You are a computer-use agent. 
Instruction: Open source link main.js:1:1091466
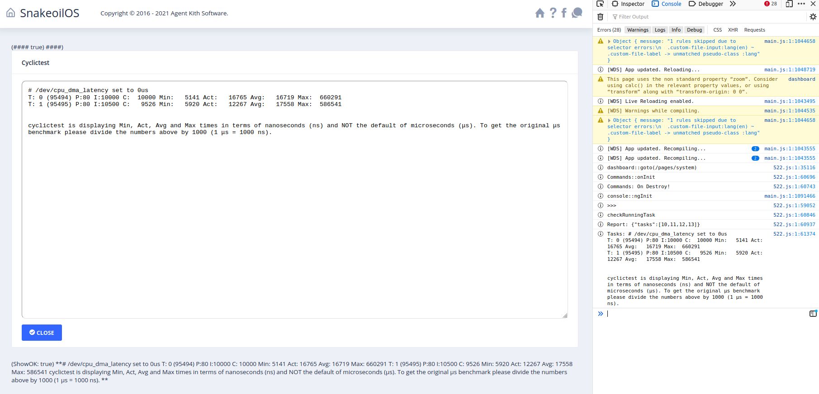(x=790, y=196)
